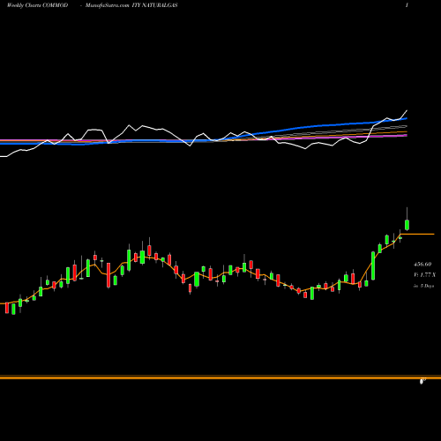Click the 'in 5 Days' label

(x=423, y=286)
